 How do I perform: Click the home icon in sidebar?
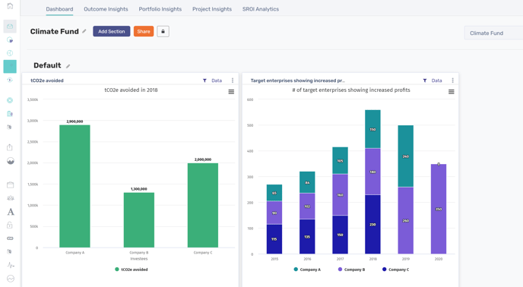10,5
